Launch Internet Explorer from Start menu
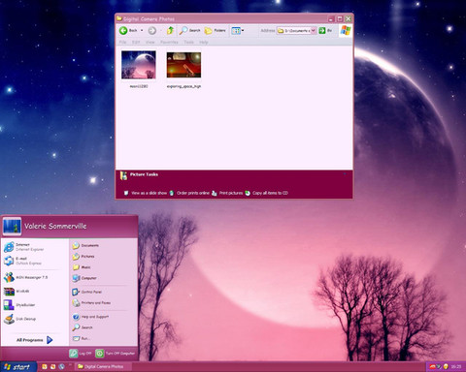The width and height of the screenshot is (466, 372). pyautogui.click(x=24, y=247)
